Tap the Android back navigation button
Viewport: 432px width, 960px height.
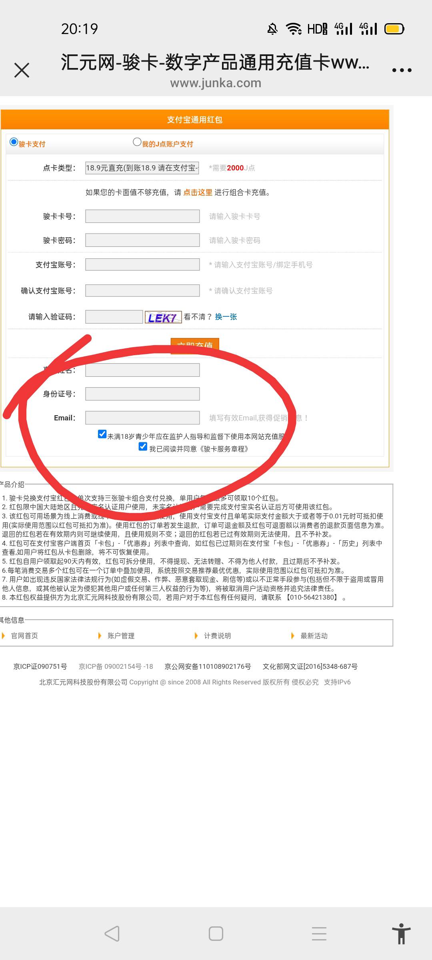112,934
